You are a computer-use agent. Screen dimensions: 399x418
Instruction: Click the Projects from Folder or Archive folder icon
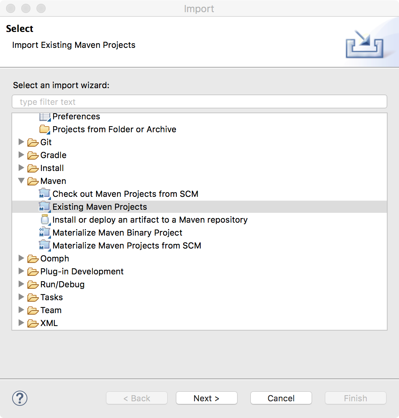coord(44,129)
